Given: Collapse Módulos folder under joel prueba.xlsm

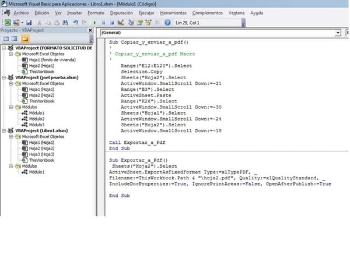Looking at the screenshot, I should [x=10, y=107].
